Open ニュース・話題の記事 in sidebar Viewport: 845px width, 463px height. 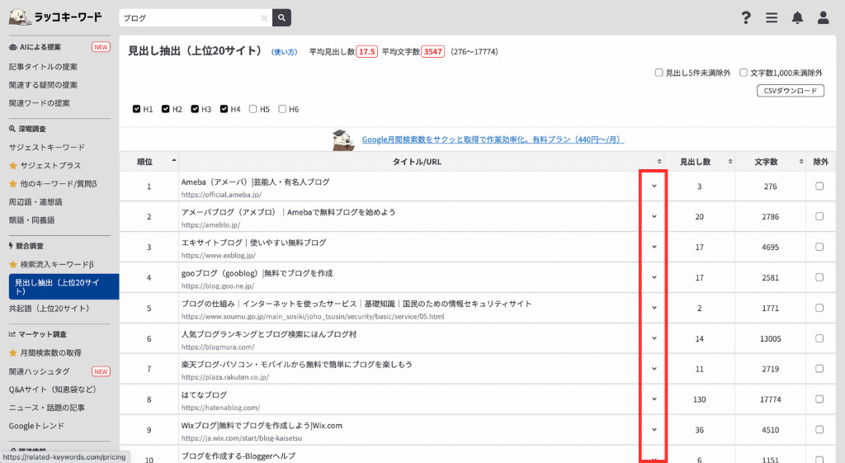click(47, 408)
